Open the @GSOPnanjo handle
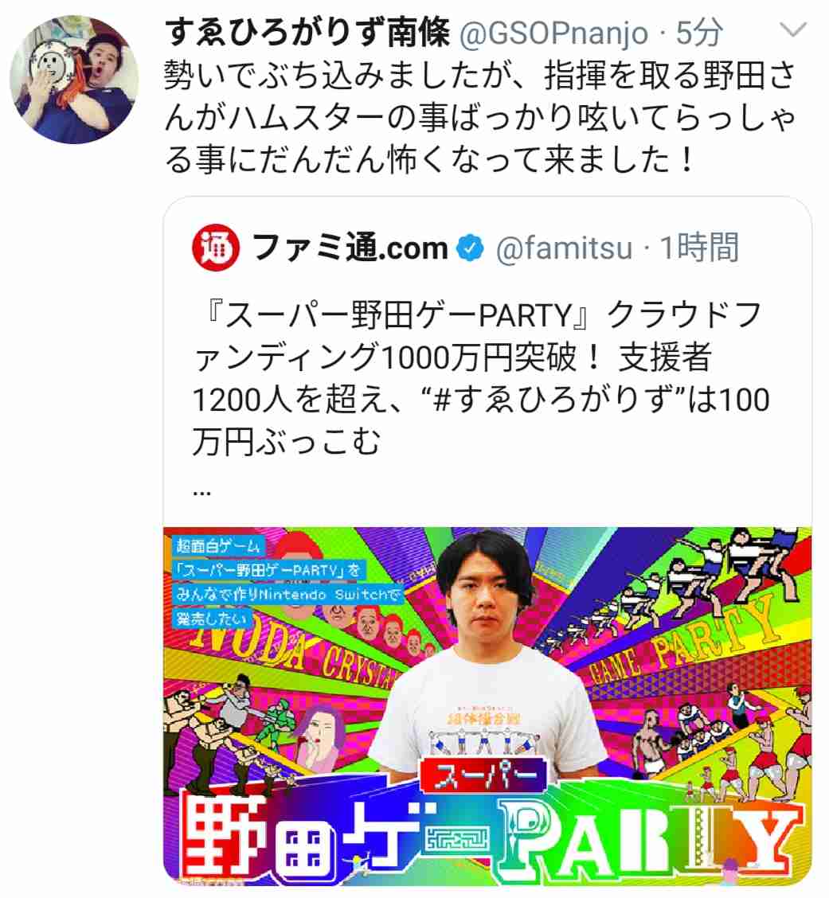The height and width of the screenshot is (898, 829). click(553, 33)
